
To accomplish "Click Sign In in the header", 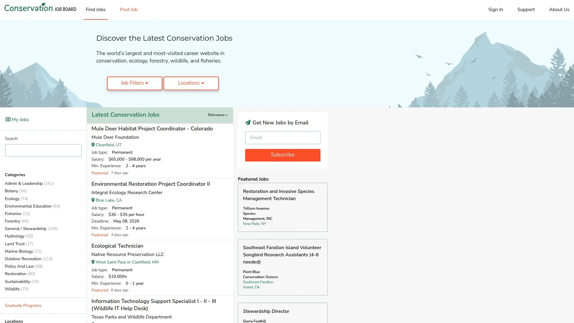I will [x=496, y=10].
